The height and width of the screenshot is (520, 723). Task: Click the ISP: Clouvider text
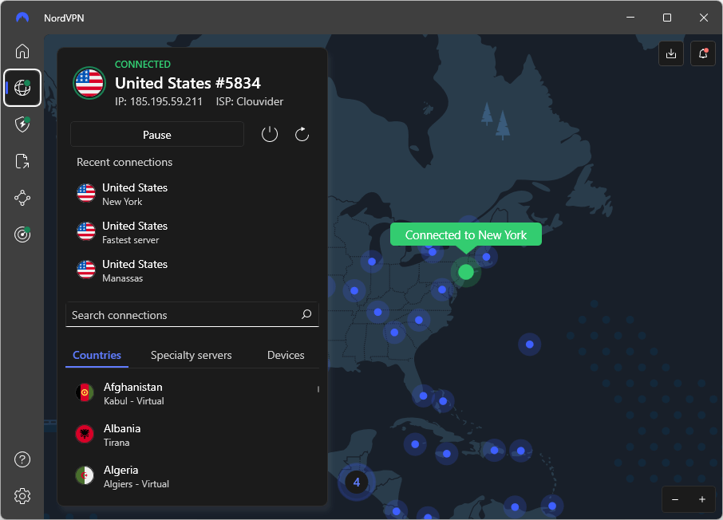250,101
